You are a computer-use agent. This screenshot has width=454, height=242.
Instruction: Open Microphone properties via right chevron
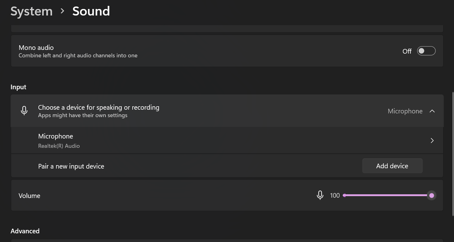(x=432, y=141)
